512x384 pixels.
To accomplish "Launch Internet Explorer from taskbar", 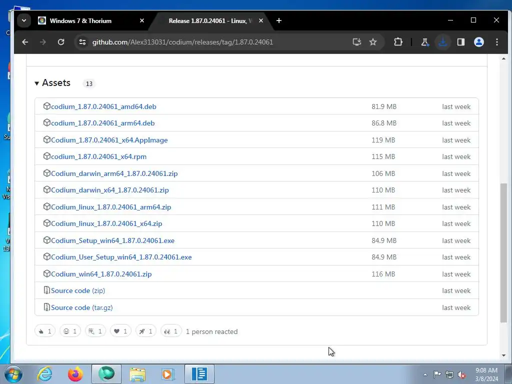I will [x=44, y=374].
